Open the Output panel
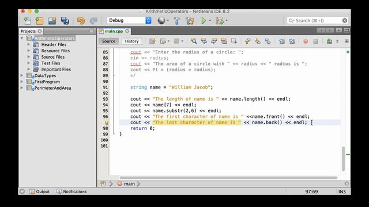This screenshot has width=369, height=207. point(40,191)
